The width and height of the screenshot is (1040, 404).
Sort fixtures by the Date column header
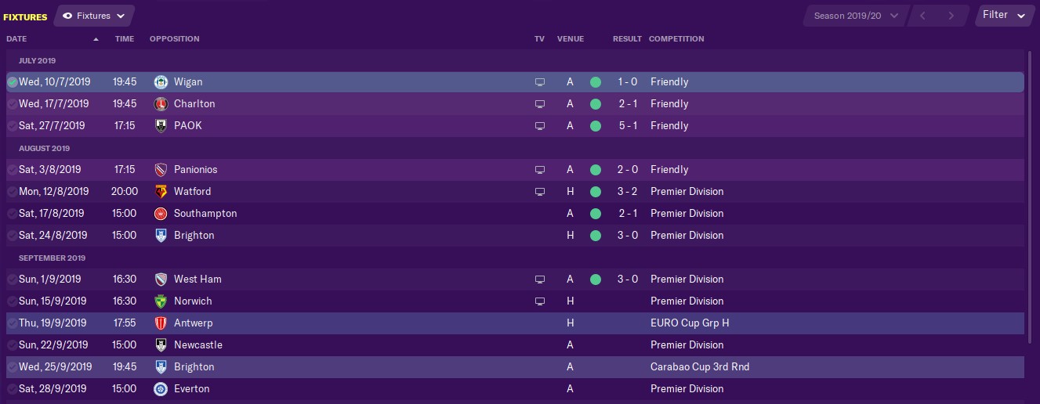pos(16,39)
